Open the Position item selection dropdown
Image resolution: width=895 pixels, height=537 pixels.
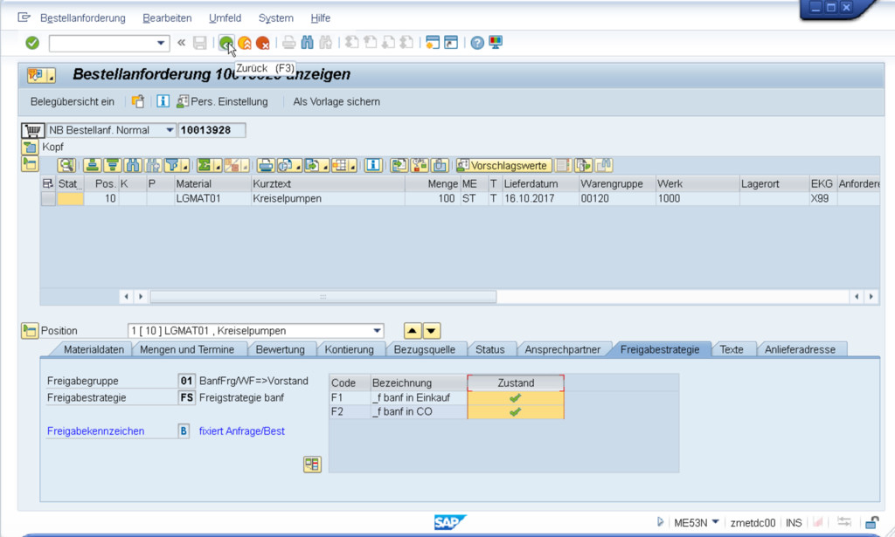(377, 331)
